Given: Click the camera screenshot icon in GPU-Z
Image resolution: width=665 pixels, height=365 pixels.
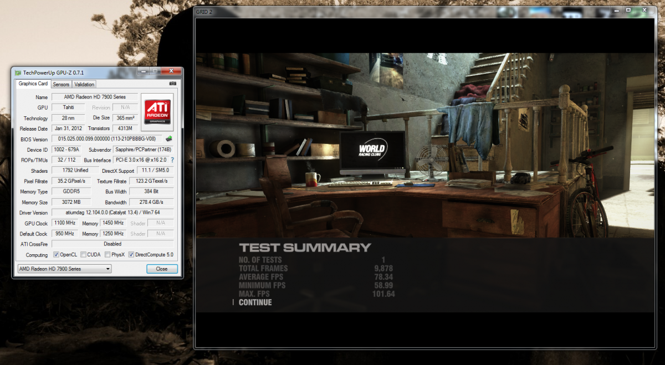Looking at the screenshot, I should pos(173,84).
